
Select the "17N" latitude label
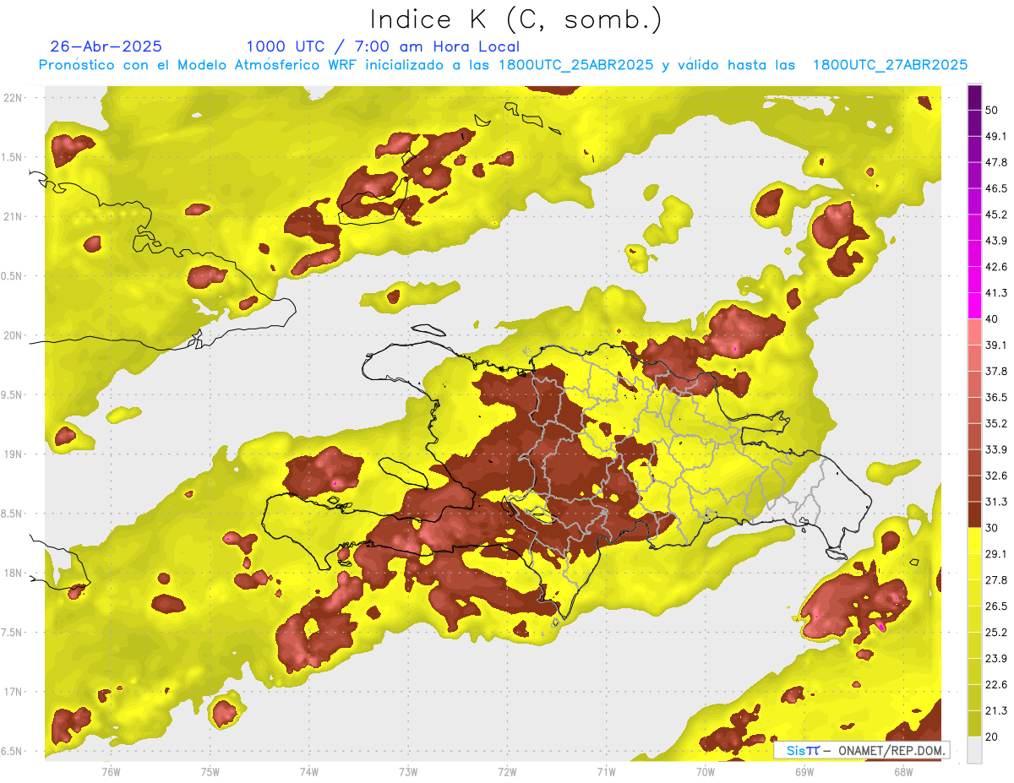click(x=13, y=692)
